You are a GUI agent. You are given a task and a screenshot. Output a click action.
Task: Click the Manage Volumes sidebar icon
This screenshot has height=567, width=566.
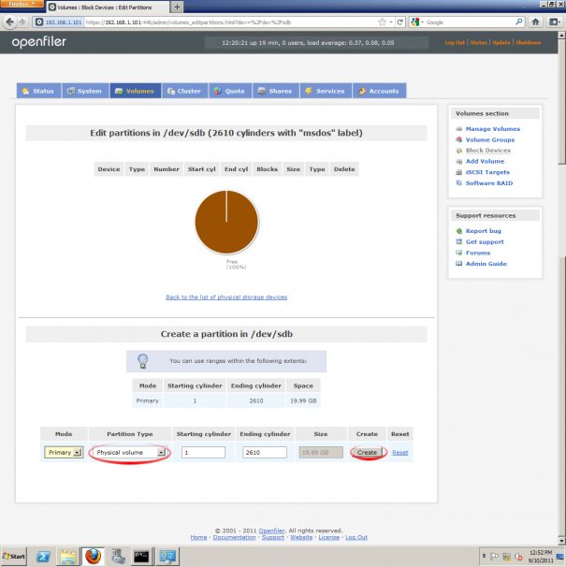(x=459, y=129)
